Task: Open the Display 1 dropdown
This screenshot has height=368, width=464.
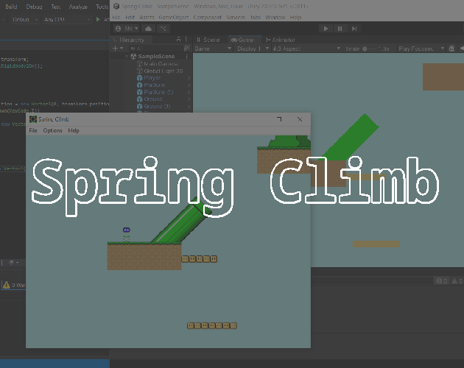Action: [x=253, y=49]
